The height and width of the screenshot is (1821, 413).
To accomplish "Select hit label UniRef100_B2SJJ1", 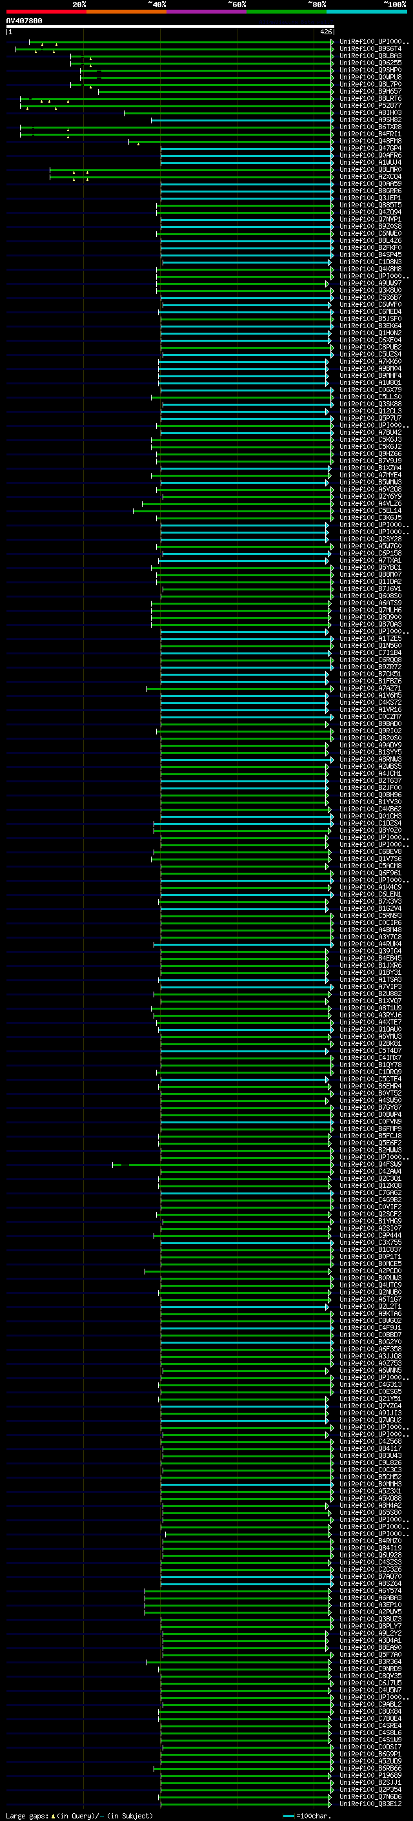I will click(370, 1782).
